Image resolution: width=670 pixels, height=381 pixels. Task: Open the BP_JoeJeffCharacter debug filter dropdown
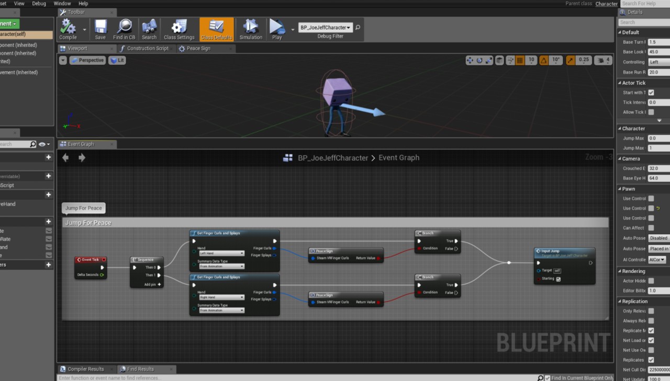coord(325,28)
